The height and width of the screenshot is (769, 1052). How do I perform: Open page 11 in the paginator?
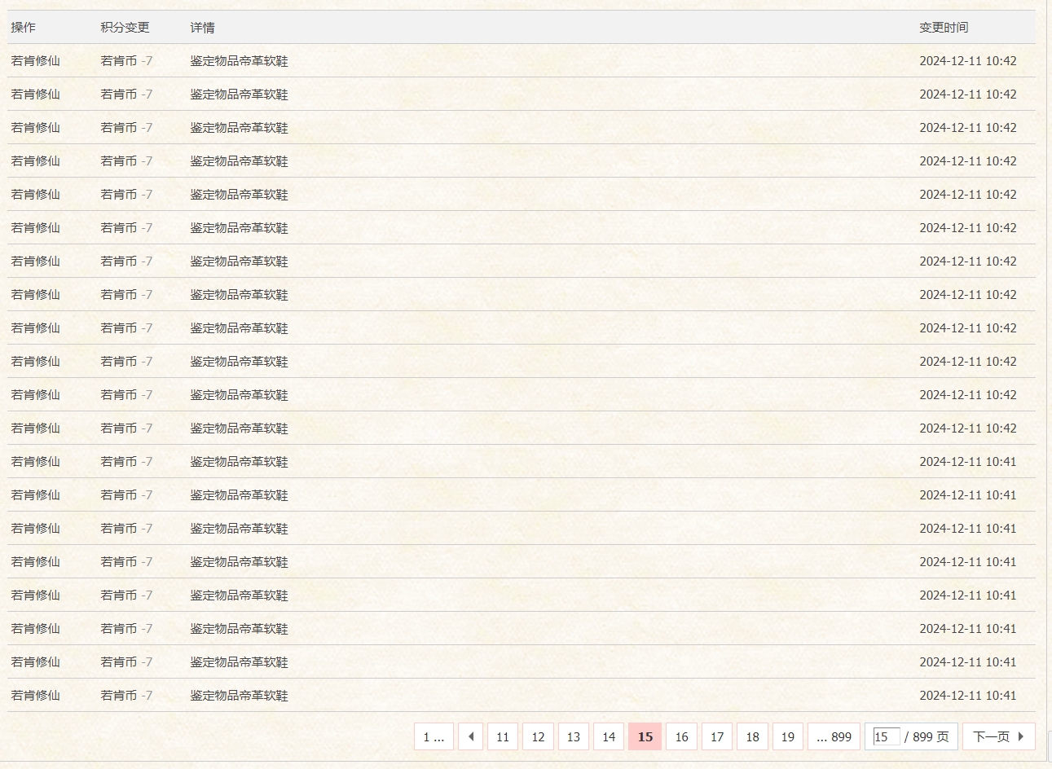tap(503, 736)
